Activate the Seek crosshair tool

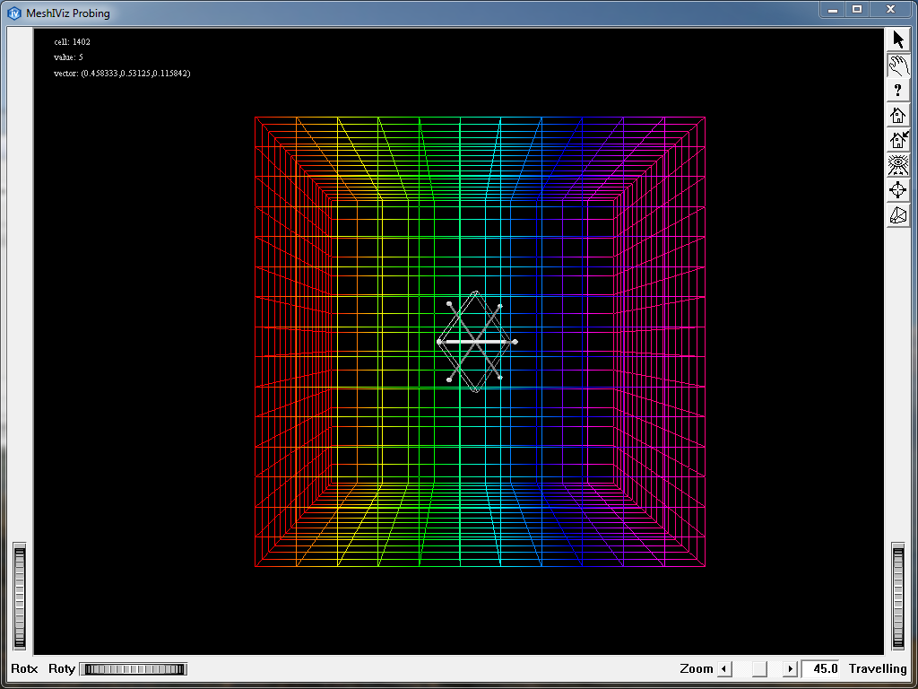pos(898,190)
